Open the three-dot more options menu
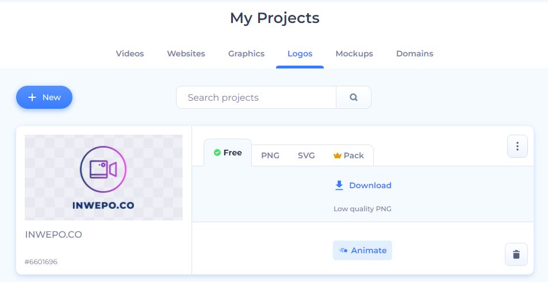The width and height of the screenshot is (548, 282). pyautogui.click(x=518, y=146)
